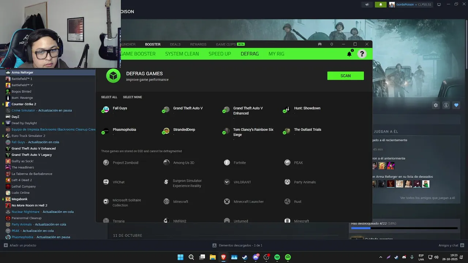Open Ver todos los amigos que juegan link

click(x=427, y=198)
